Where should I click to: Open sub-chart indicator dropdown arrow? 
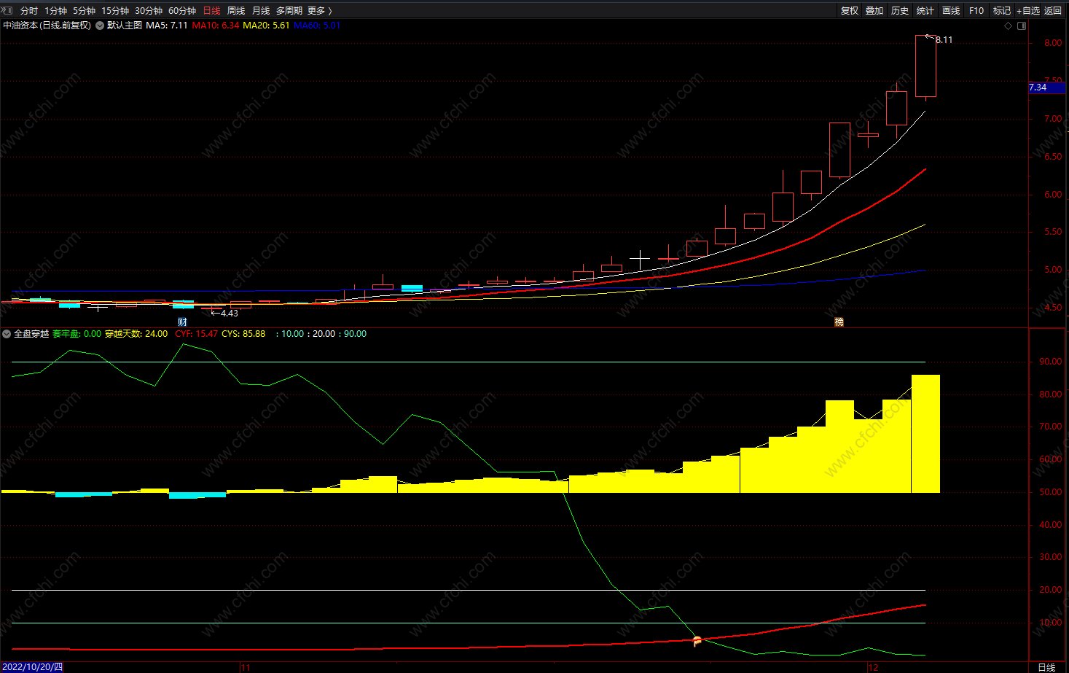(7, 334)
